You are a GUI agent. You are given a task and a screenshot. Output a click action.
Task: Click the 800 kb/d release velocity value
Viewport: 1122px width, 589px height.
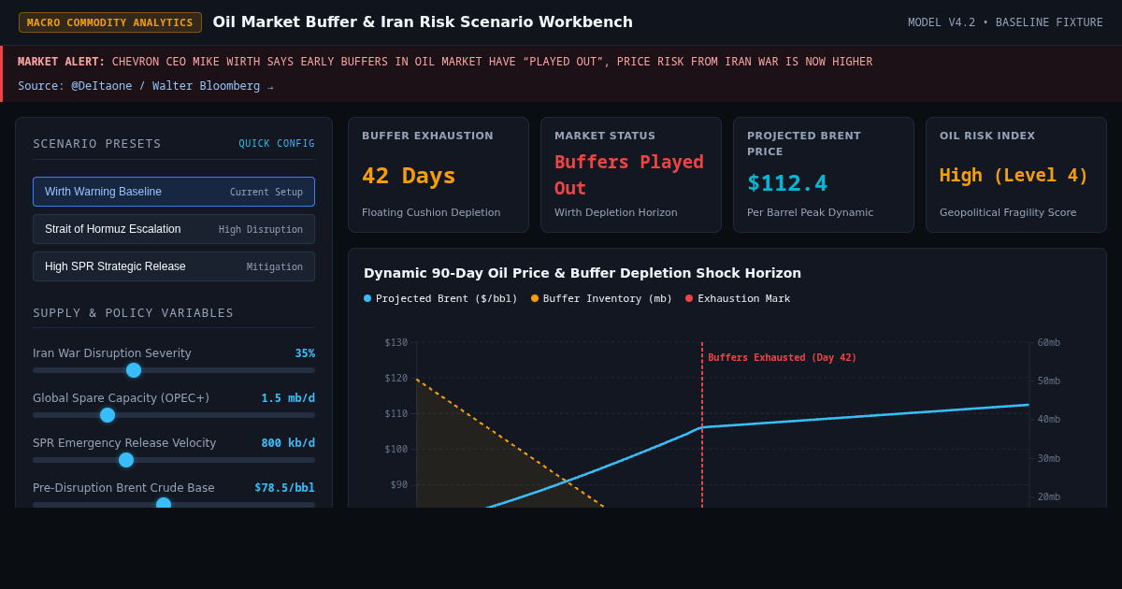pos(288,443)
